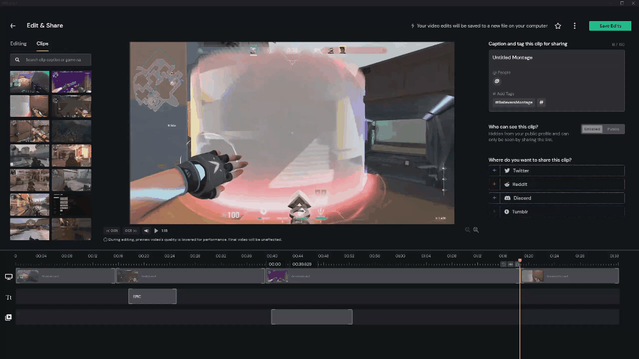Click the lightning bolt icon in header
This screenshot has height=359, width=639.
[x=412, y=26]
